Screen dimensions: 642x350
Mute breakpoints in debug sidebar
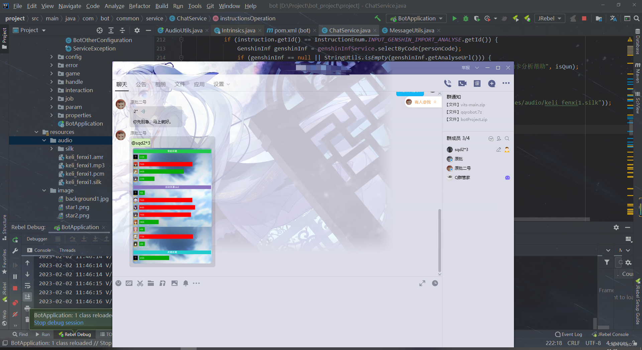coord(15,314)
